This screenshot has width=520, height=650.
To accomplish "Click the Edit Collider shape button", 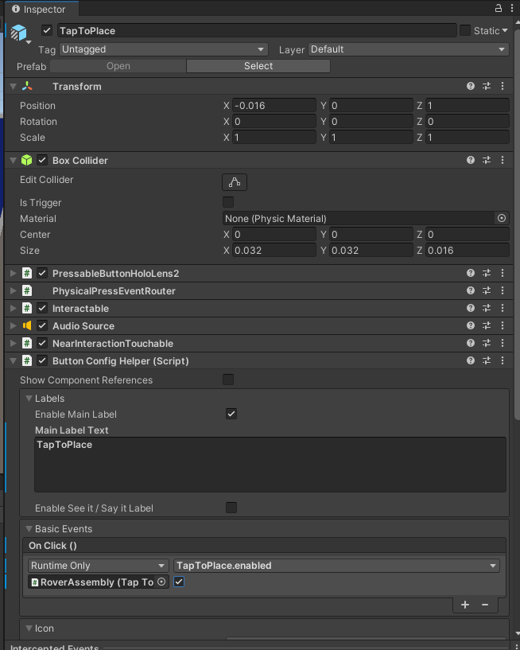I will click(235, 182).
